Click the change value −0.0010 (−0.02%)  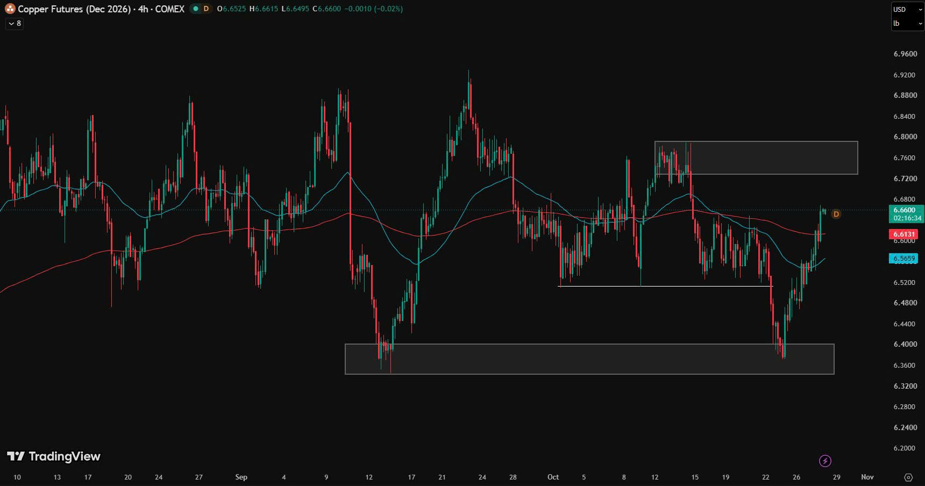(x=373, y=9)
